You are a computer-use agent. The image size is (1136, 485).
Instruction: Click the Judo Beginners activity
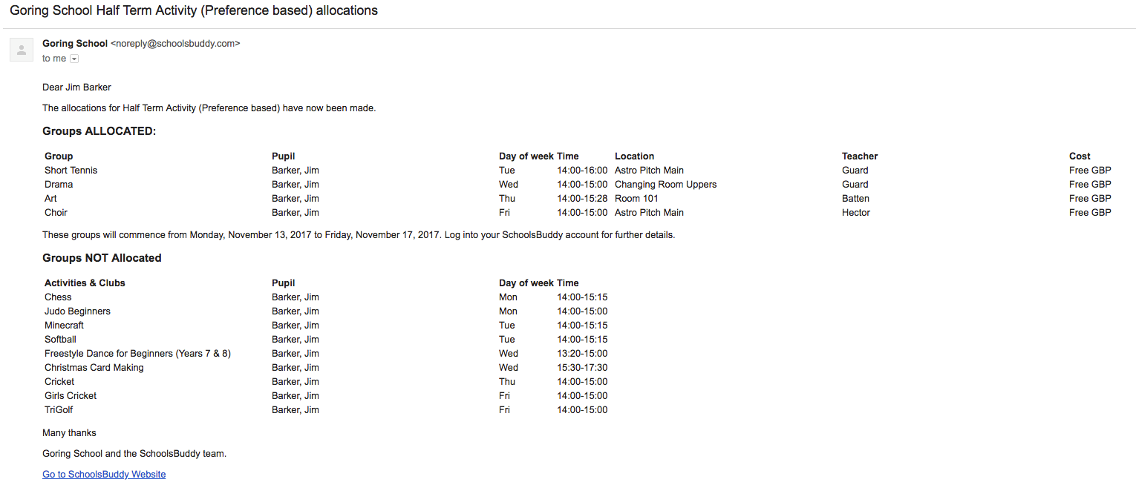(77, 311)
